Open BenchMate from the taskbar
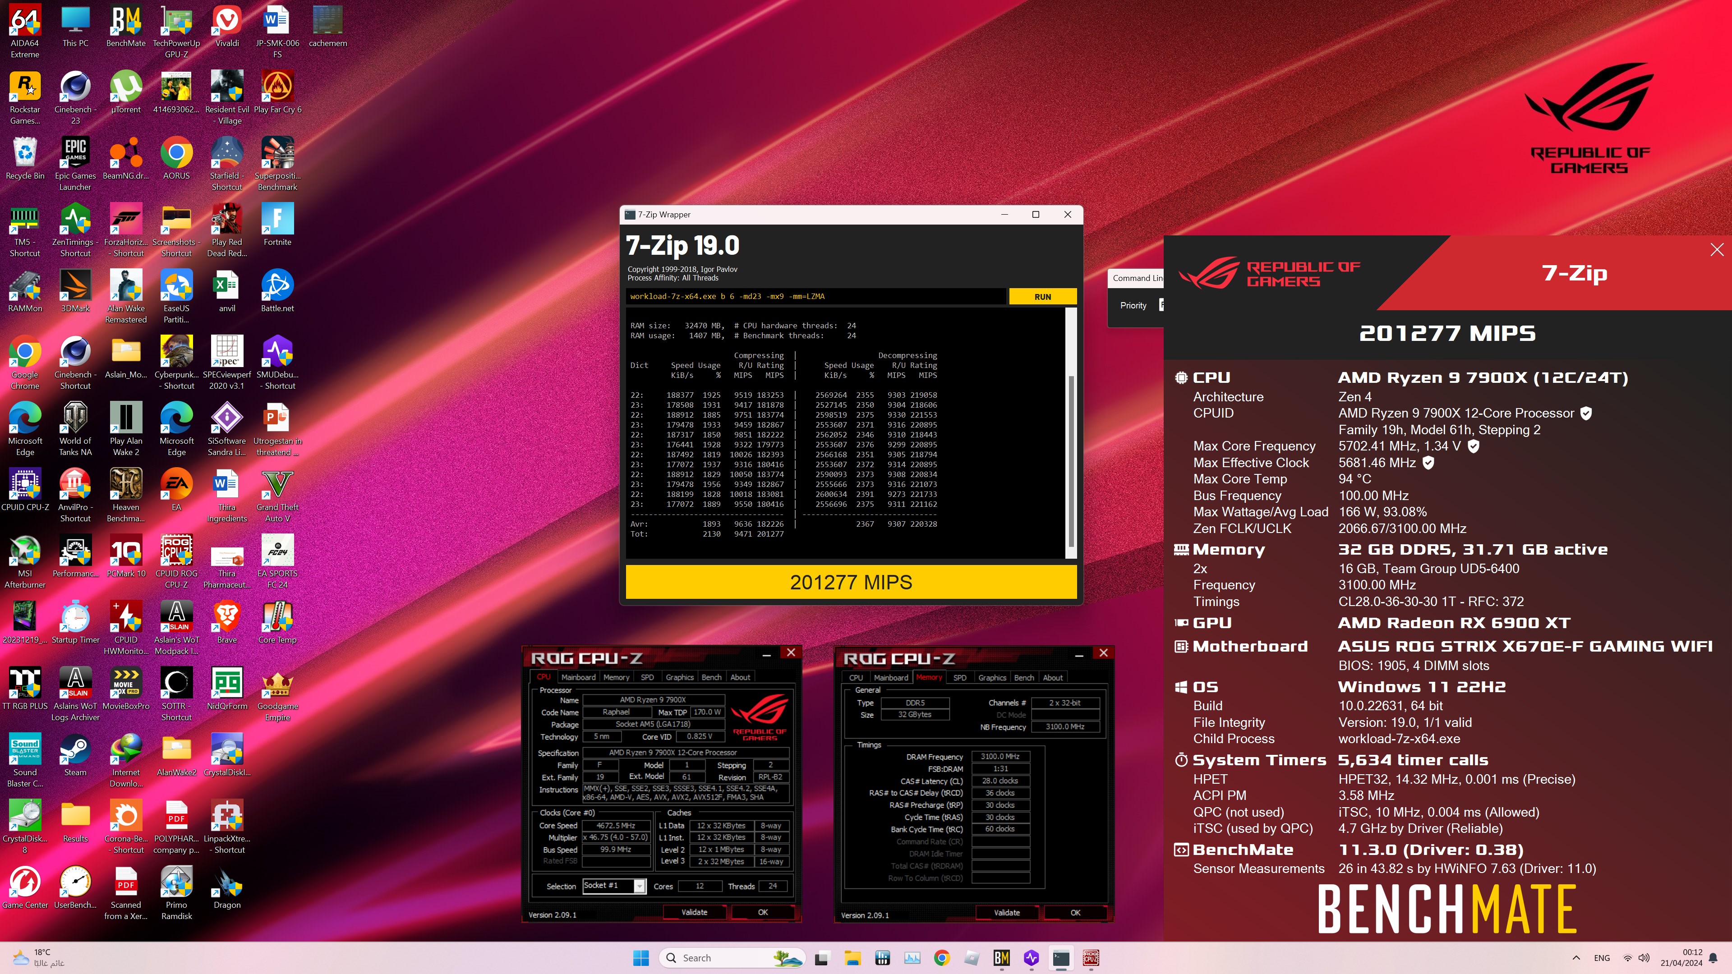This screenshot has width=1732, height=974. pos(1001,958)
